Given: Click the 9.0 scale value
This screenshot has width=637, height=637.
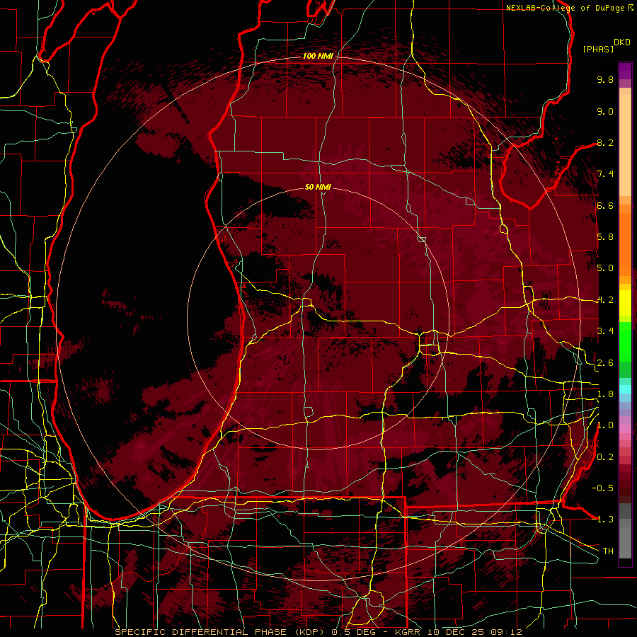Looking at the screenshot, I should (605, 111).
